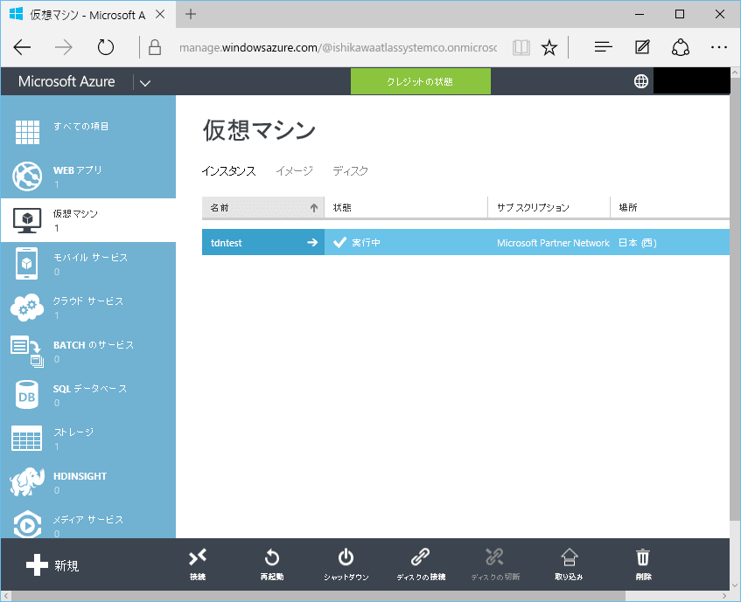The width and height of the screenshot is (741, 602).
Task: Open the globe language icon in Azure header
Action: pyautogui.click(x=640, y=81)
